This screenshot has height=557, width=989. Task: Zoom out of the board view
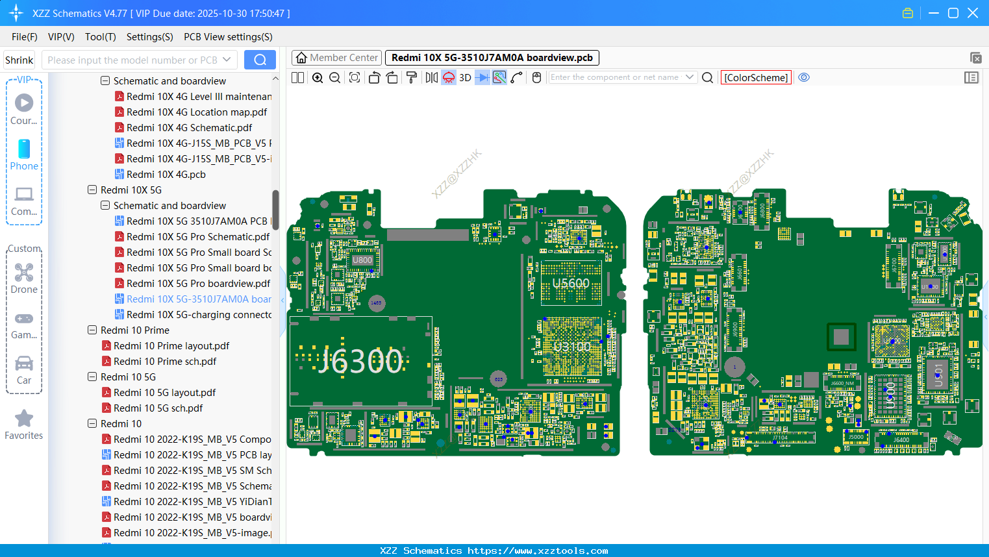334,77
